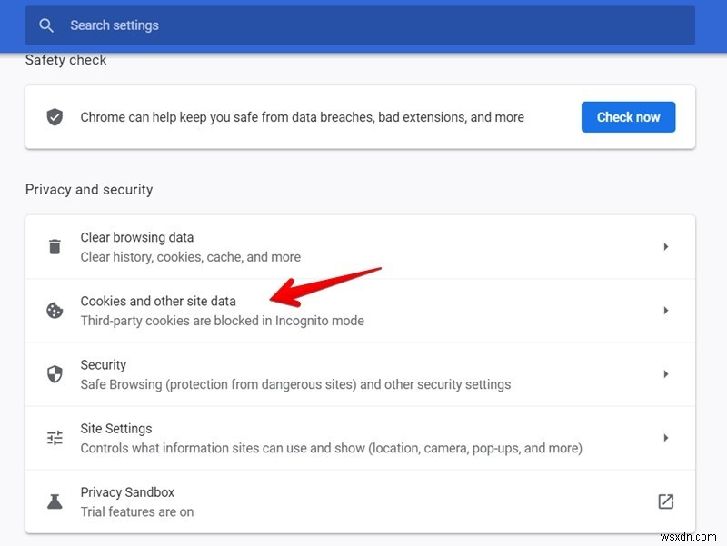Open Privacy Sandbox via external link icon

point(666,501)
